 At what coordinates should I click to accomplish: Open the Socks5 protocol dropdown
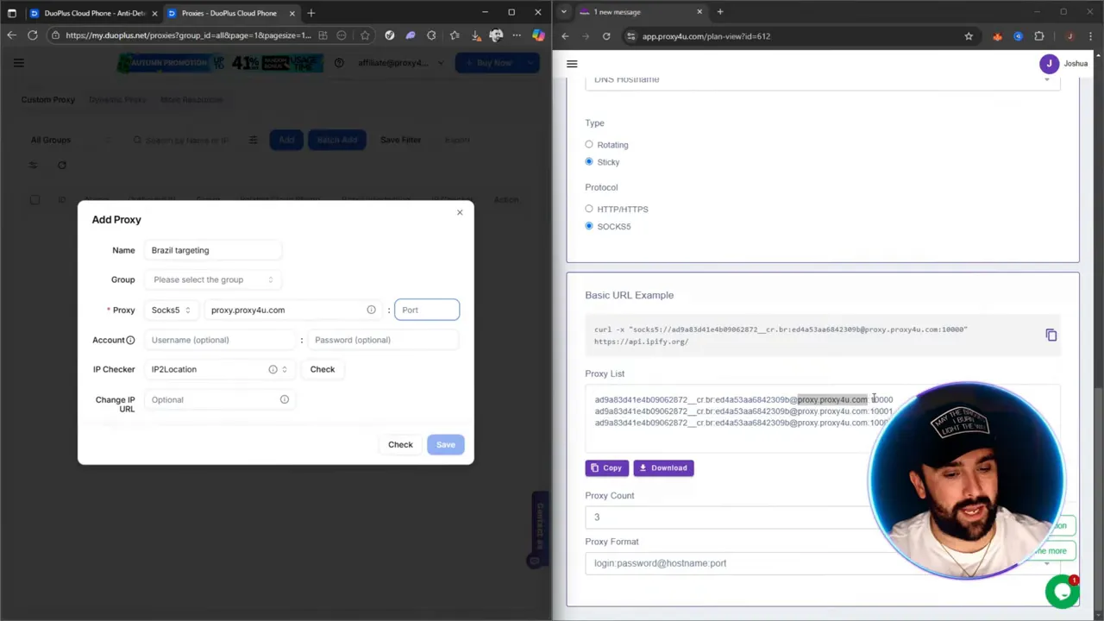pos(170,310)
